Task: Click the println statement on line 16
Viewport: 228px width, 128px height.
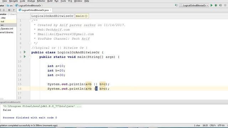Action: pos(78,89)
